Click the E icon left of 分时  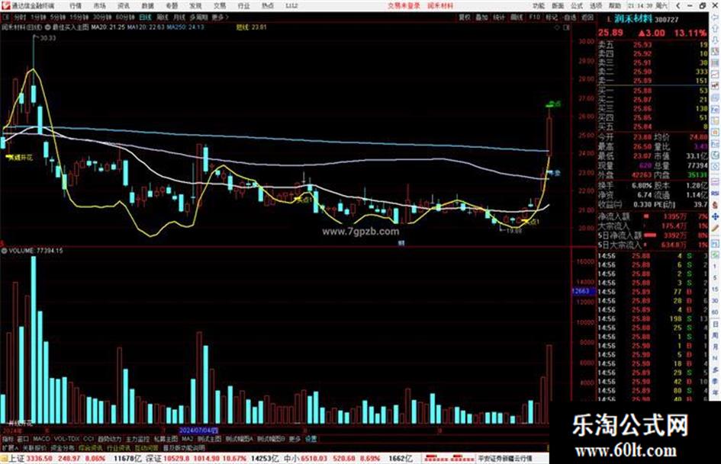[x=6, y=17]
